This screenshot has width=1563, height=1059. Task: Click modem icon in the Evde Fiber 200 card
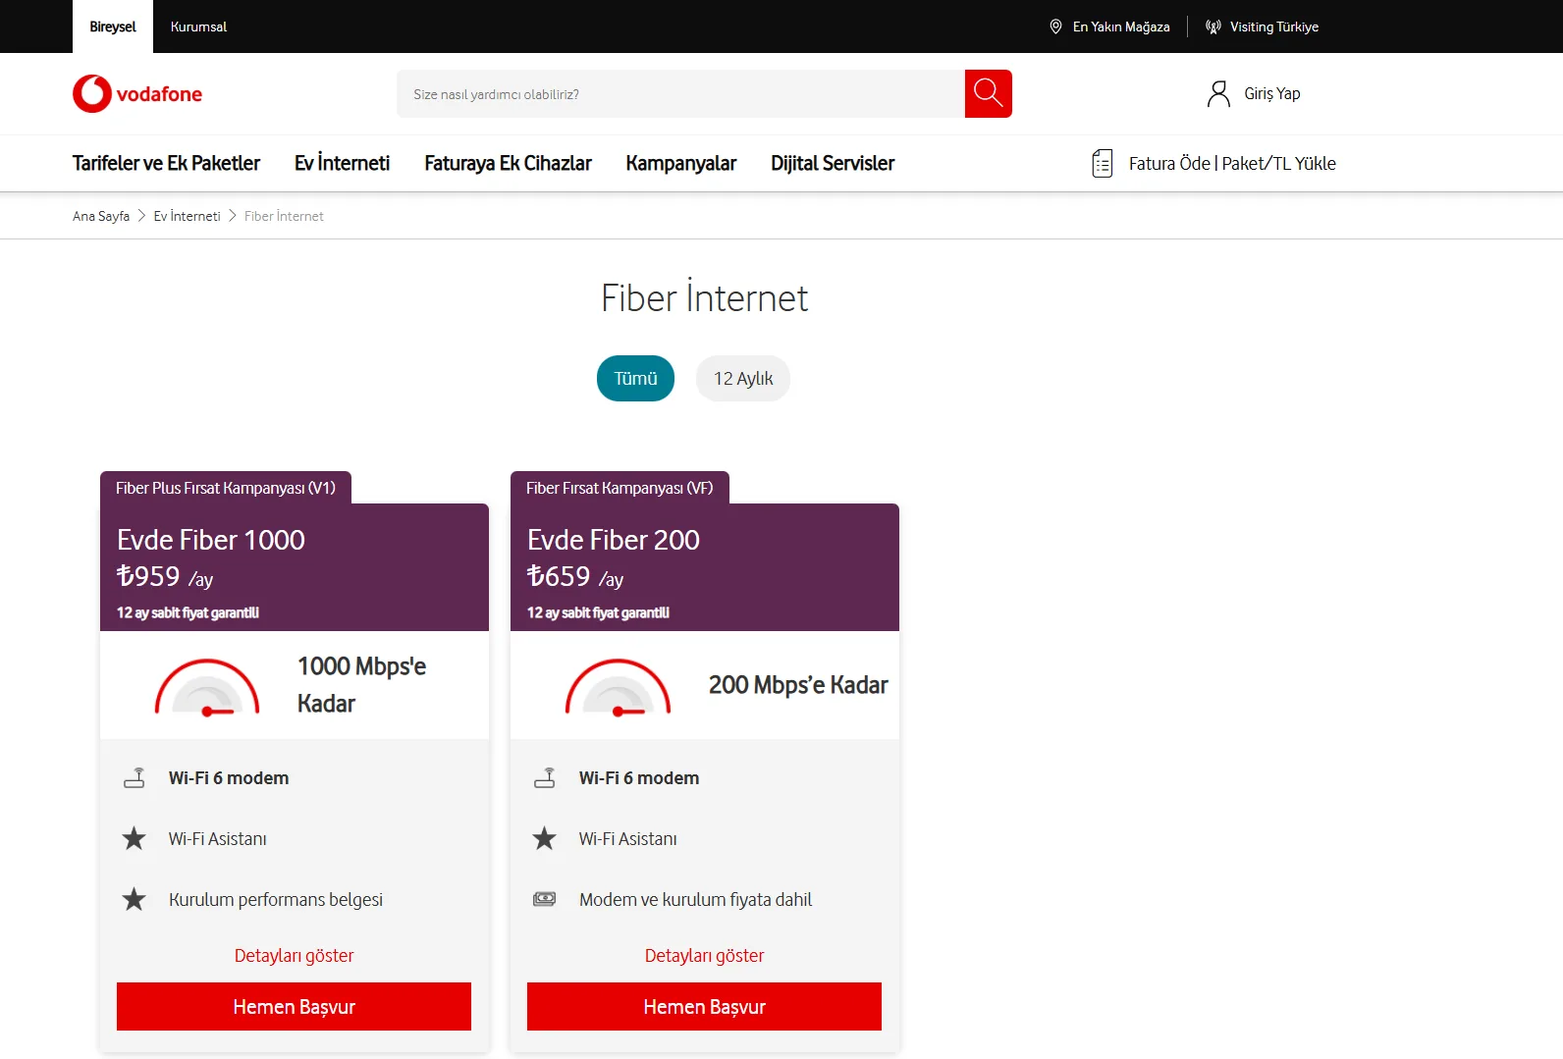(545, 778)
